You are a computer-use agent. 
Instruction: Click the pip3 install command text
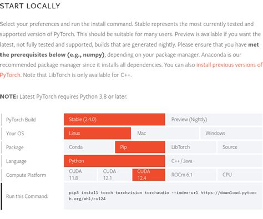tap(163, 196)
